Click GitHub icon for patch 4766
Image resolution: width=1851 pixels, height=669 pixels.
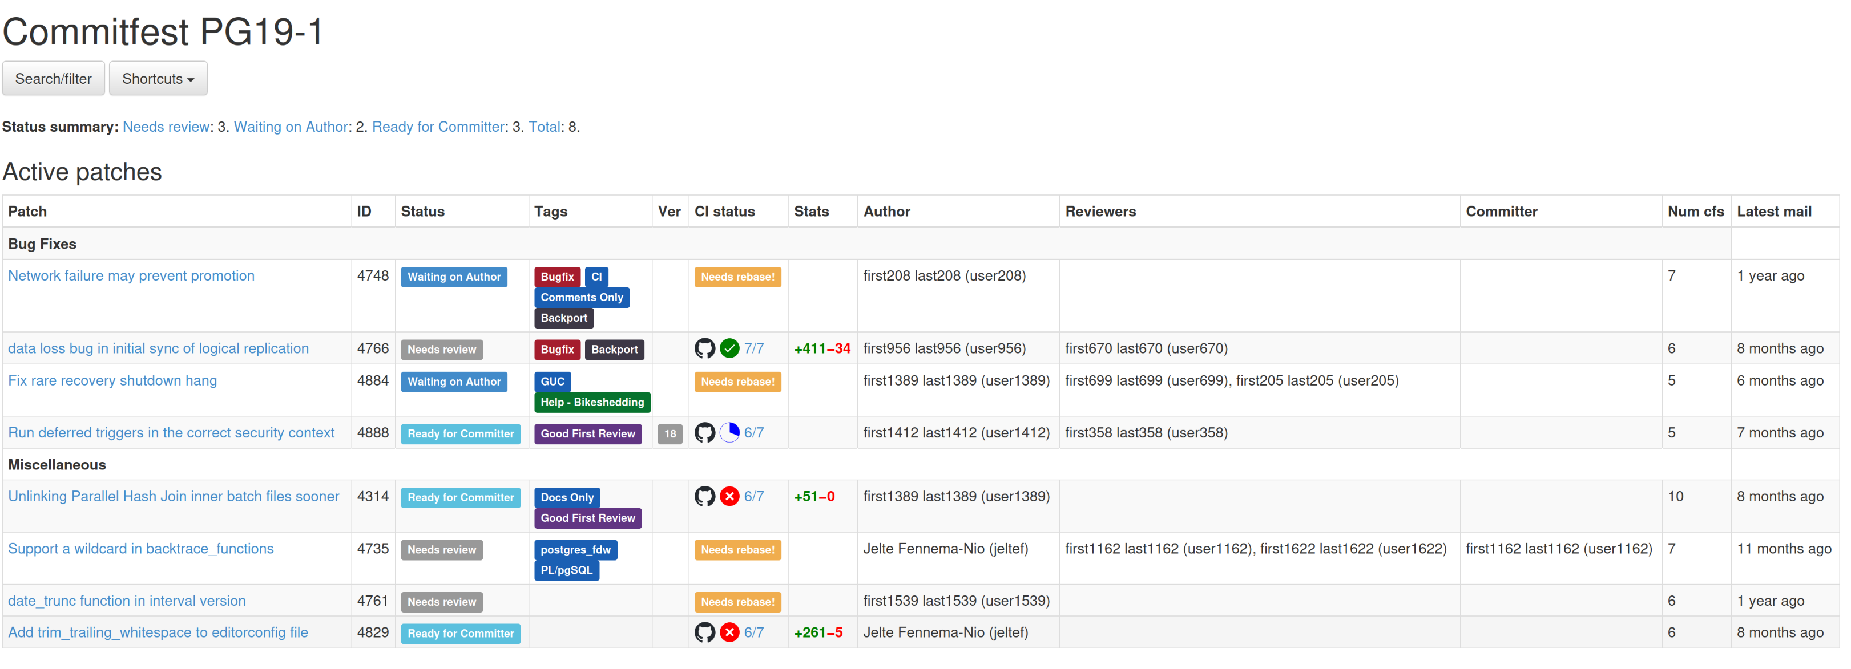(704, 349)
